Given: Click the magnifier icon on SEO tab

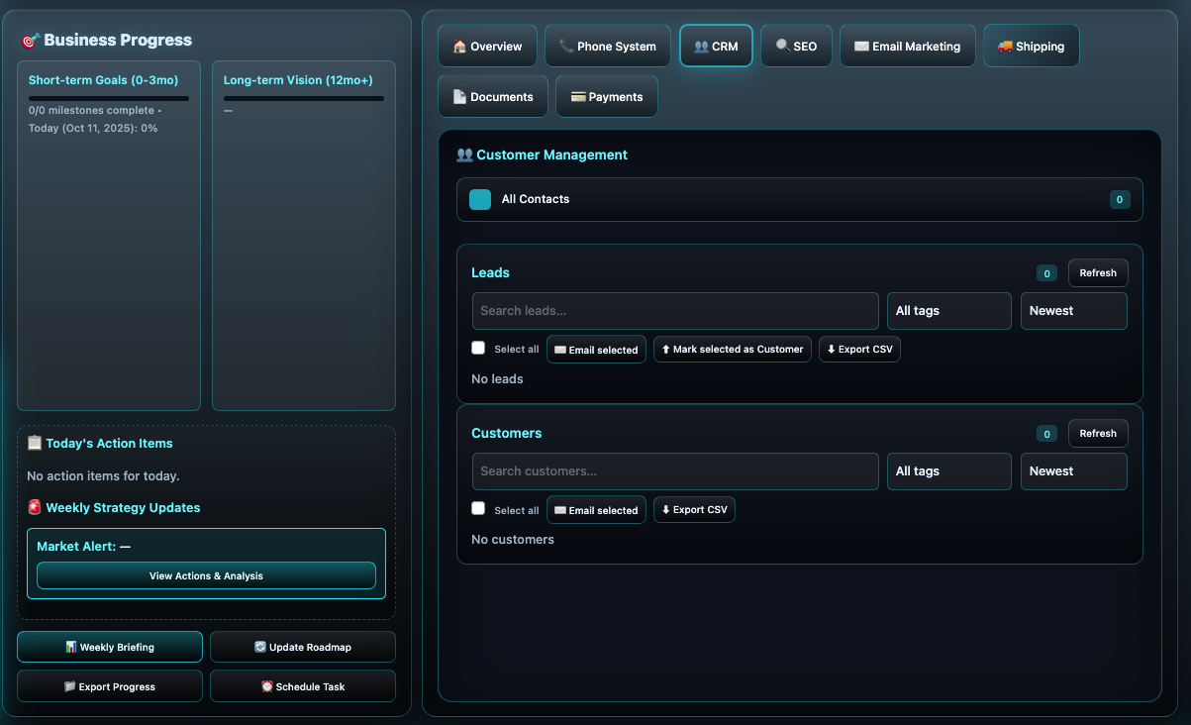Looking at the screenshot, I should [782, 47].
